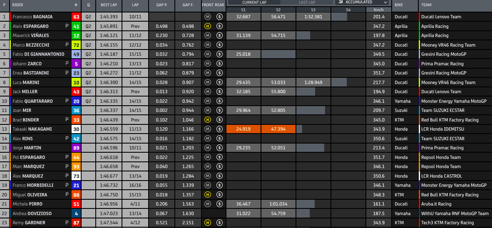Screen dimensions: 492x228
Task: Click Pirro's rear soft tyre icon
Action: coord(219,204)
